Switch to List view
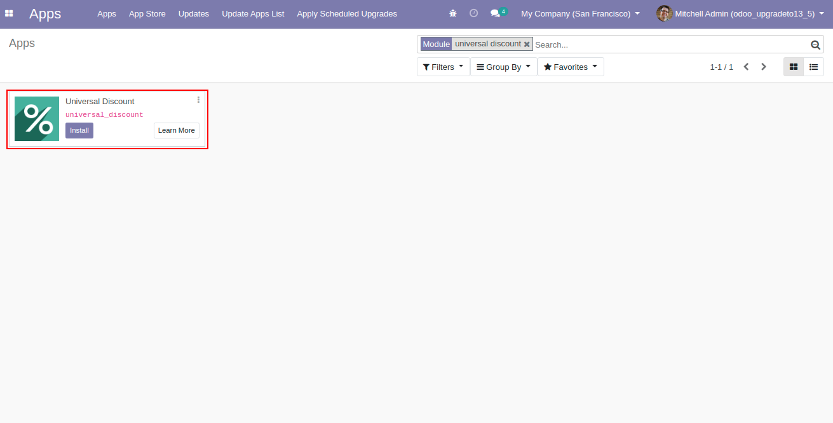833x423 pixels. [813, 67]
